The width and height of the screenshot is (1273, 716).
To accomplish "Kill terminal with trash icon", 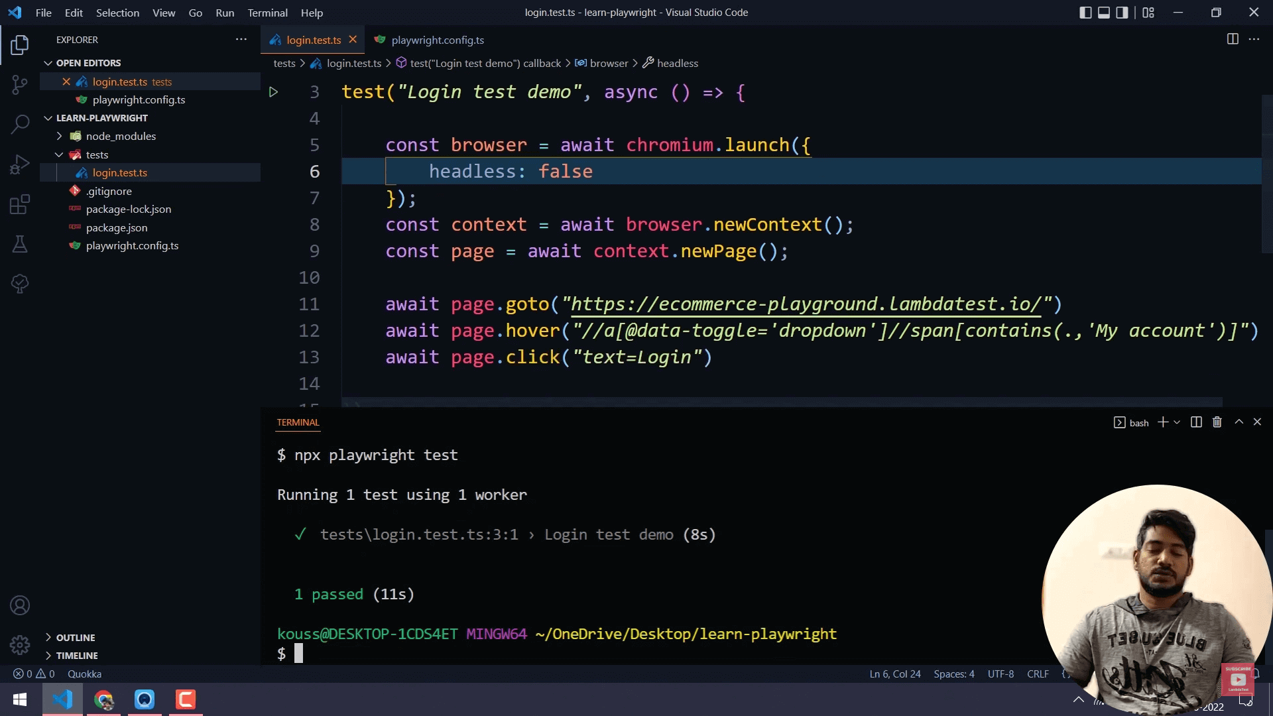I will point(1217,422).
